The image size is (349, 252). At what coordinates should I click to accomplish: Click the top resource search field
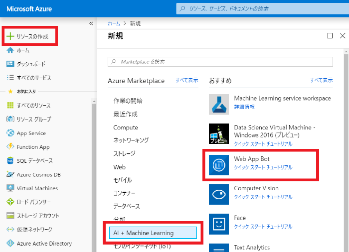point(263,8)
